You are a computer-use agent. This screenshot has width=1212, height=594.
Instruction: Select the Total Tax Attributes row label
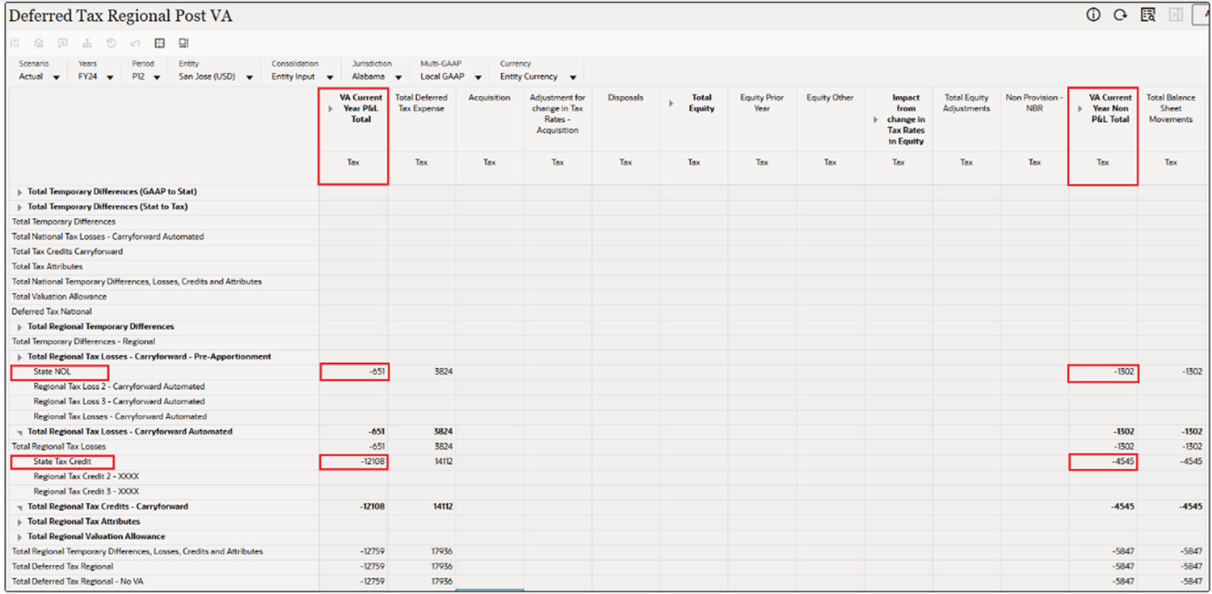(47, 267)
